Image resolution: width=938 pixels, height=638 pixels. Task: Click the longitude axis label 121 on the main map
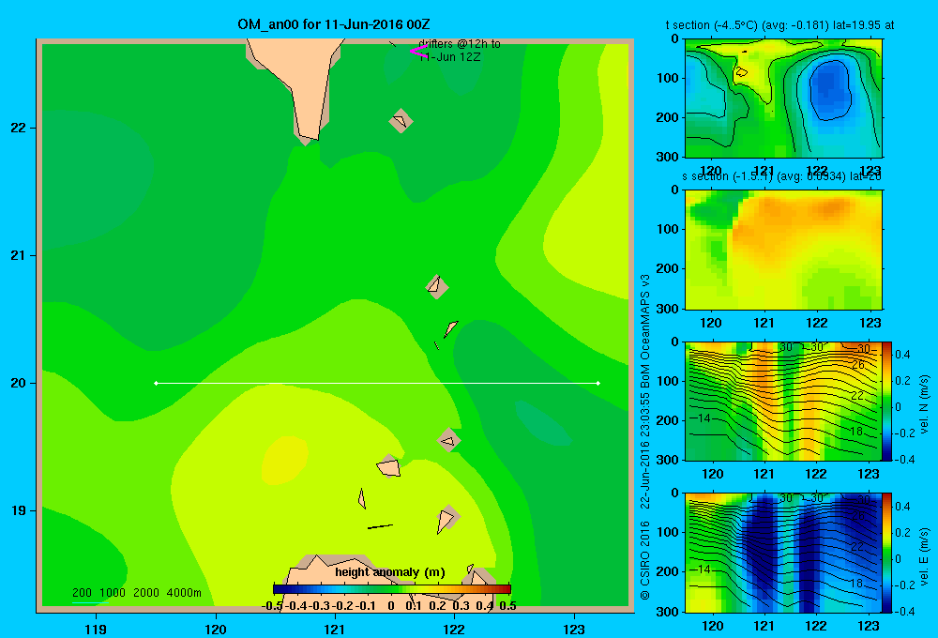pos(335,629)
